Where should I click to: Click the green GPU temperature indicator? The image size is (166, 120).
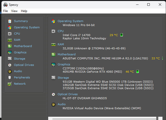tap(137, 72)
